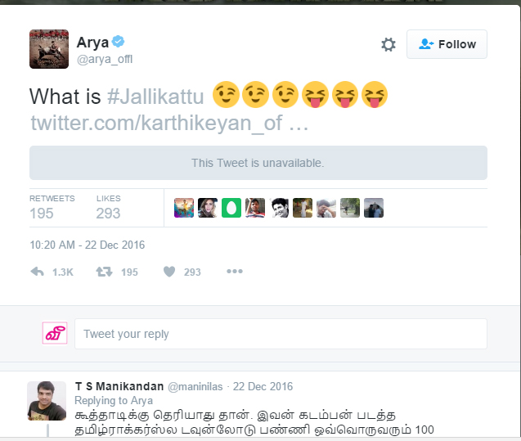
Task: View the 293 likes count
Action: point(108,213)
